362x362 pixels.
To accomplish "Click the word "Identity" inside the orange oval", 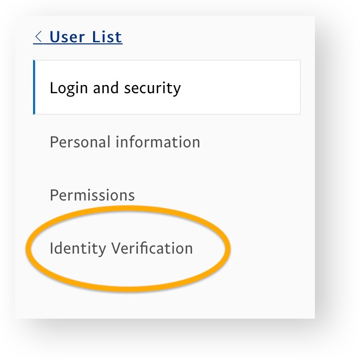I will 78,249.
